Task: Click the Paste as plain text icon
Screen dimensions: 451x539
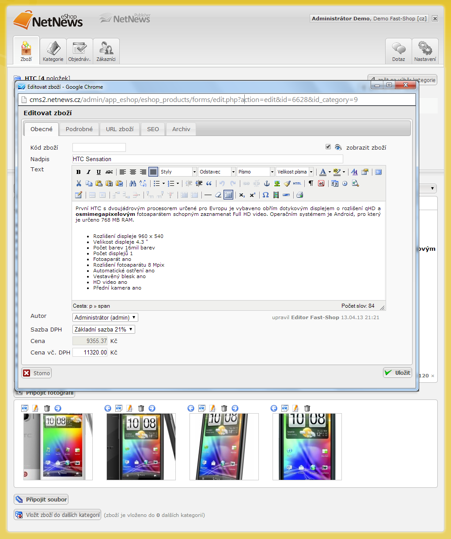Action: (x=109, y=183)
